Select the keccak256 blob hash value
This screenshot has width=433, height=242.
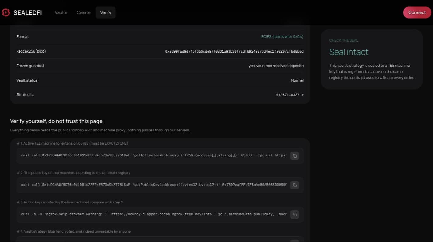point(234,51)
